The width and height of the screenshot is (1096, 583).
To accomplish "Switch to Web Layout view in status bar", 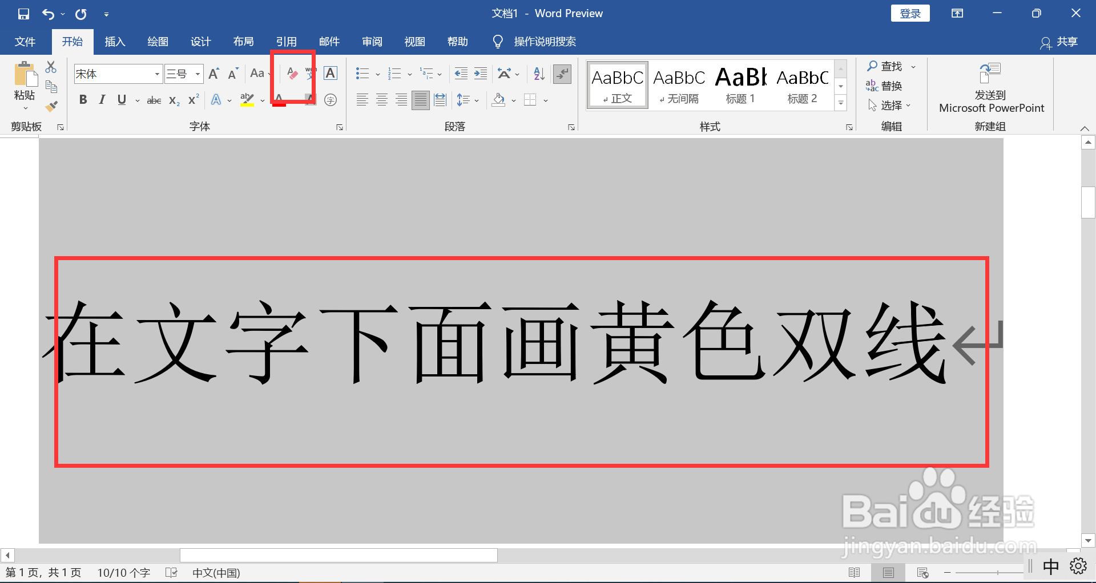I will pyautogui.click(x=922, y=572).
